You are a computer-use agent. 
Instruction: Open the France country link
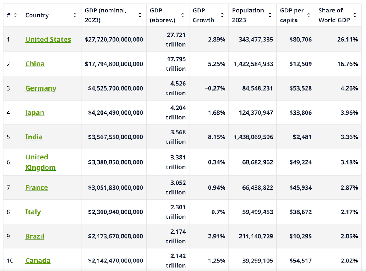click(x=37, y=187)
